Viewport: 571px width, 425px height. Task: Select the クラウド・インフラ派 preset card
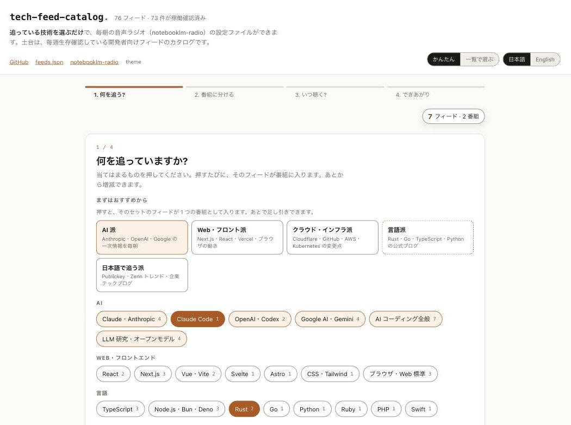[x=332, y=237]
